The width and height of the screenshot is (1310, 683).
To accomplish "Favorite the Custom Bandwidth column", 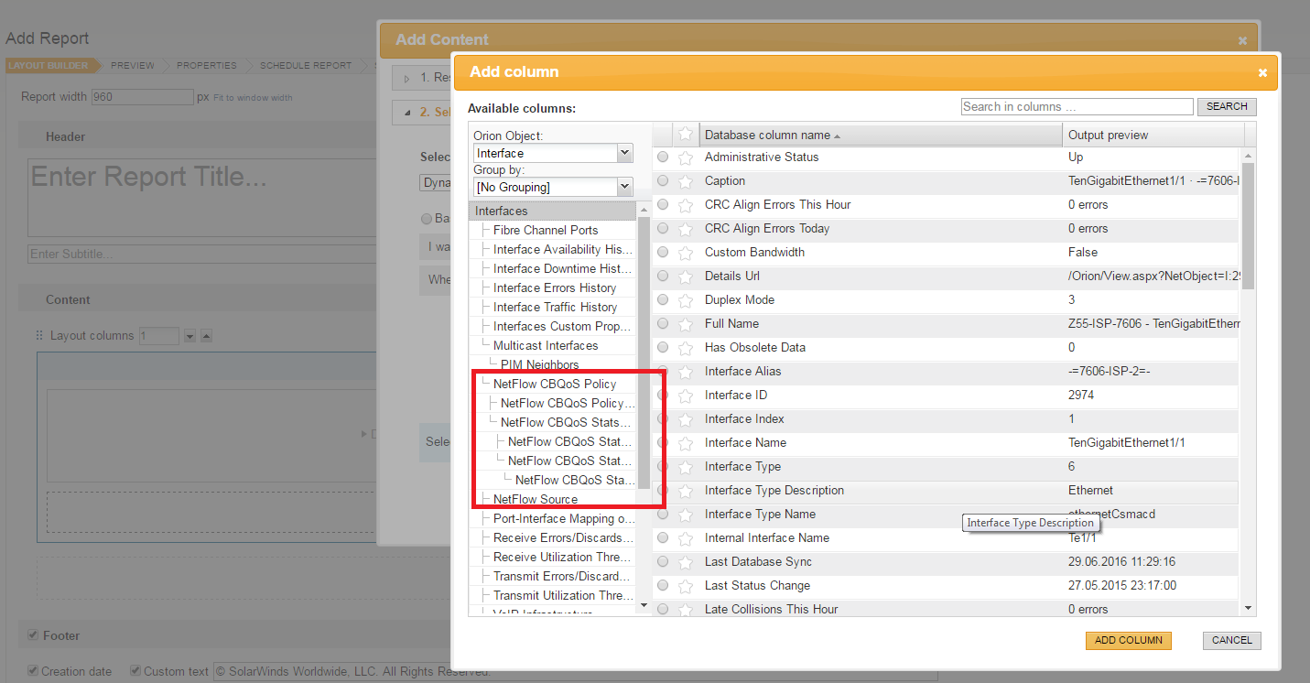I will click(685, 253).
